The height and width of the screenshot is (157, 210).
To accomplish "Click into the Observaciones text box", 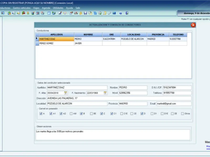I will tap(113, 134).
